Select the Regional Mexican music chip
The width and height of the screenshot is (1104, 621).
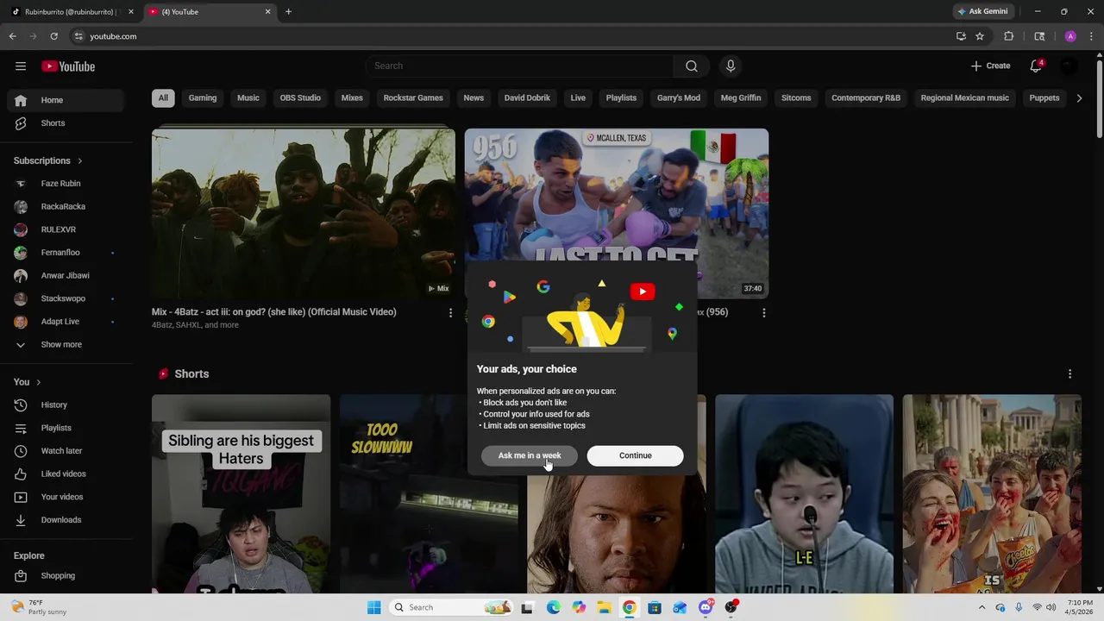(964, 98)
